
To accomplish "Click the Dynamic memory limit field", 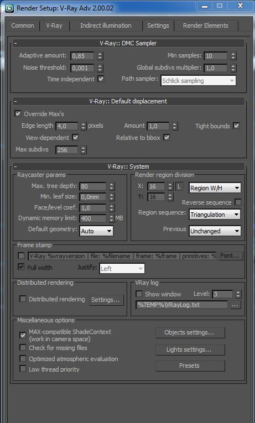I will pyautogui.click(x=93, y=218).
